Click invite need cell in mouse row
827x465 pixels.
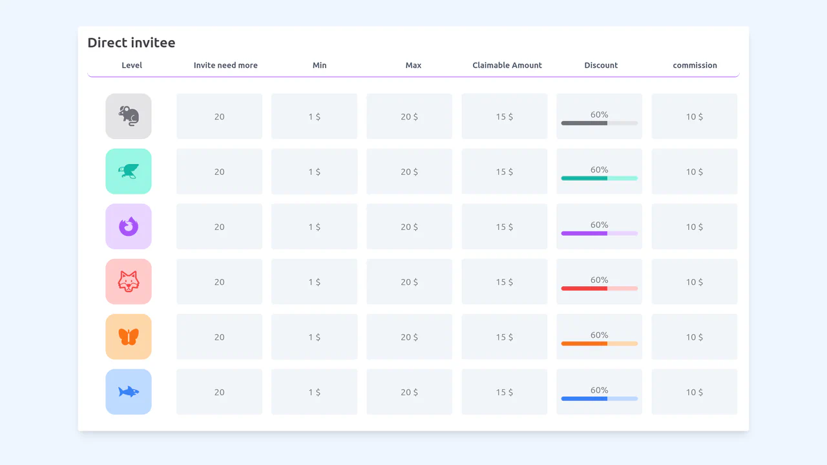click(x=220, y=116)
